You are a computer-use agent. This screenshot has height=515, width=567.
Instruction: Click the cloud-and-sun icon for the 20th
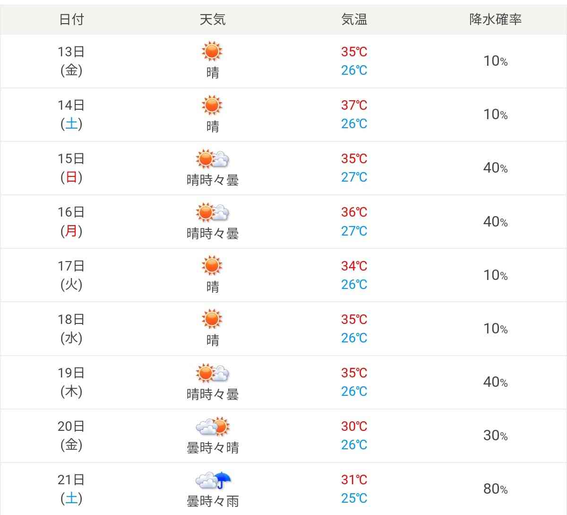pyautogui.click(x=213, y=427)
